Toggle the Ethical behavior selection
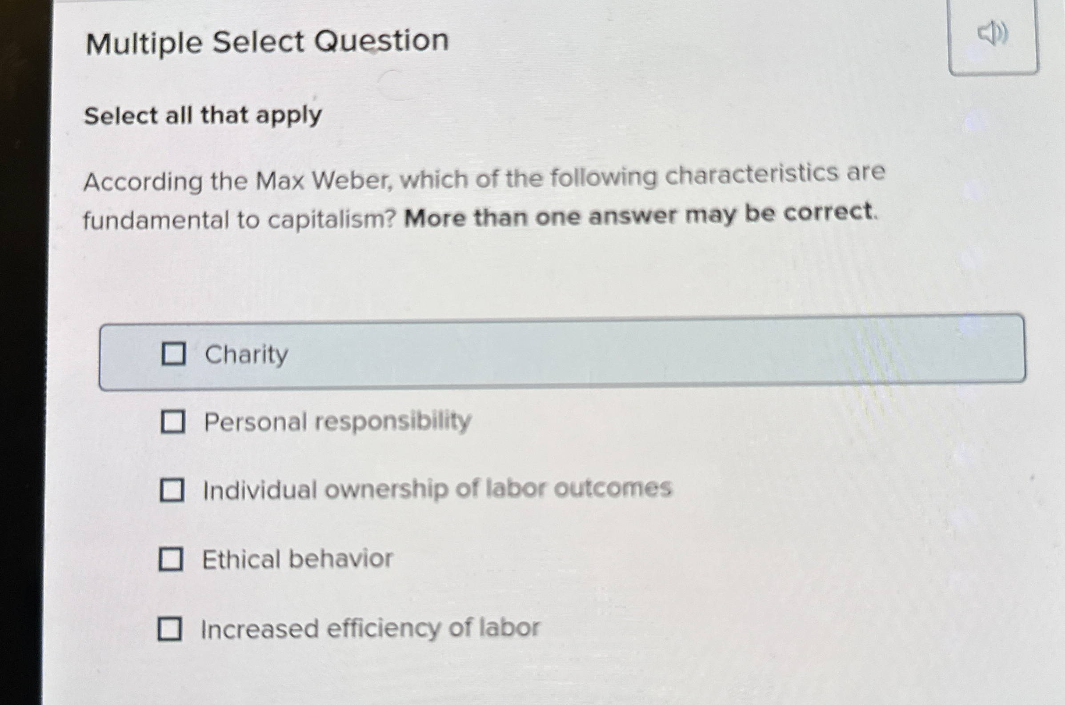 (x=172, y=559)
